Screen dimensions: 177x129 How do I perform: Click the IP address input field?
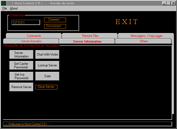tap(26, 22)
